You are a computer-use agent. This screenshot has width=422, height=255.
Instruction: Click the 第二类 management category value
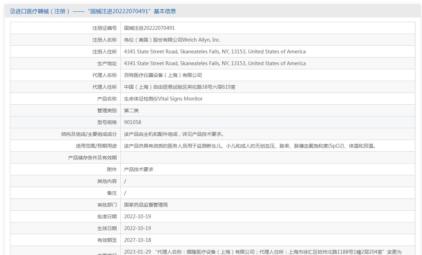131,111
